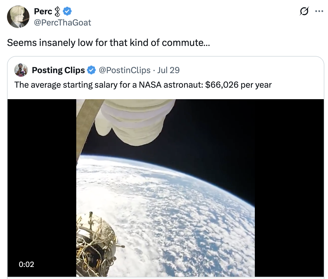Viewport: 328px width, 279px height.
Task: Click the Posting Clips display name
Action: point(58,70)
